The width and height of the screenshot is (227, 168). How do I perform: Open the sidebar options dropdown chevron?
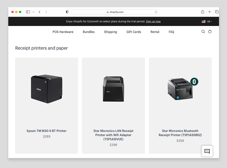click(x=33, y=12)
